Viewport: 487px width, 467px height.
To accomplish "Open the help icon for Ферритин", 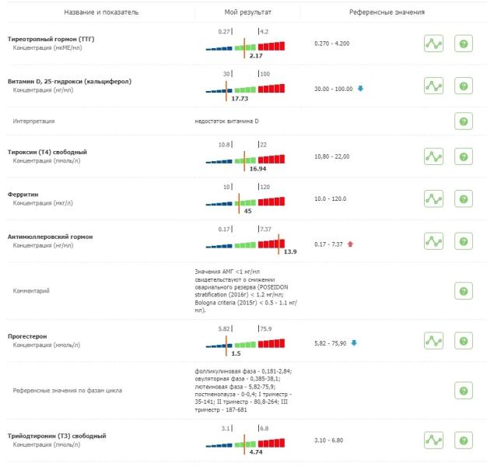I will (x=464, y=199).
